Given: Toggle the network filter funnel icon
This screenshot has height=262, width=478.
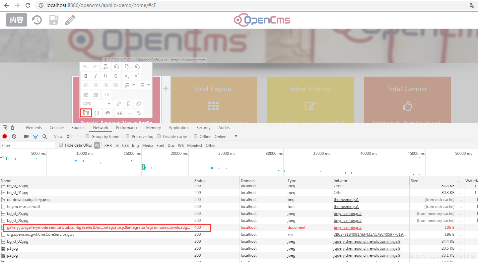Looking at the screenshot, I should coord(35,136).
